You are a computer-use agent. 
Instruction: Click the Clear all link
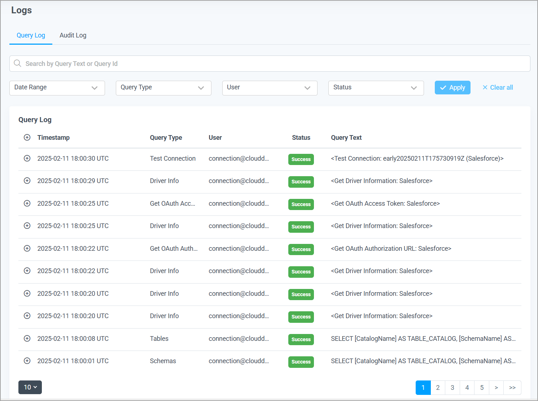[x=501, y=87]
